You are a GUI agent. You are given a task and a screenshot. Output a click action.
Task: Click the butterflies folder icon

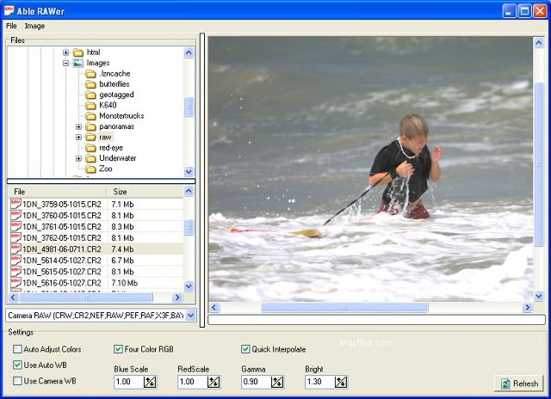pyautogui.click(x=90, y=84)
